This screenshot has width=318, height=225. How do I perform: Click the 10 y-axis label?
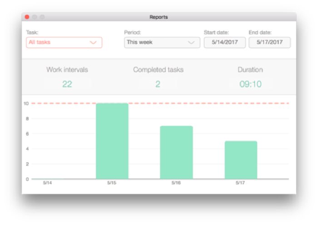point(26,104)
